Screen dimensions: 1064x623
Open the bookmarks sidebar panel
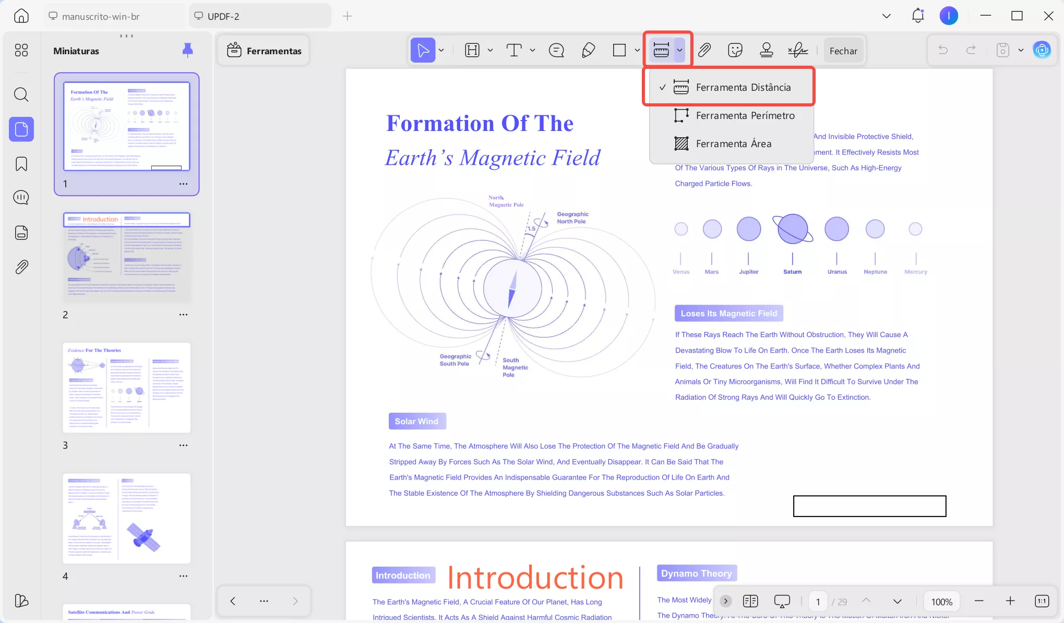tap(21, 164)
